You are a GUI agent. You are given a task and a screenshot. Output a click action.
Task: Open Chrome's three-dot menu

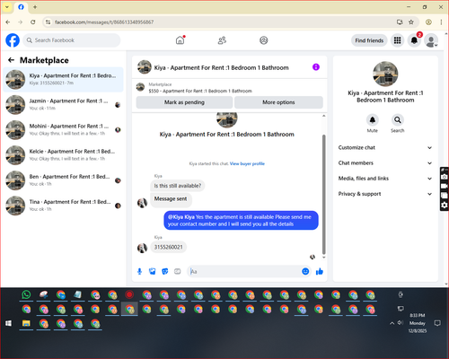(441, 22)
